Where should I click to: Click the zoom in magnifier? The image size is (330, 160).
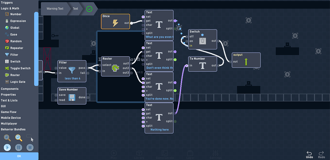tap(7, 138)
